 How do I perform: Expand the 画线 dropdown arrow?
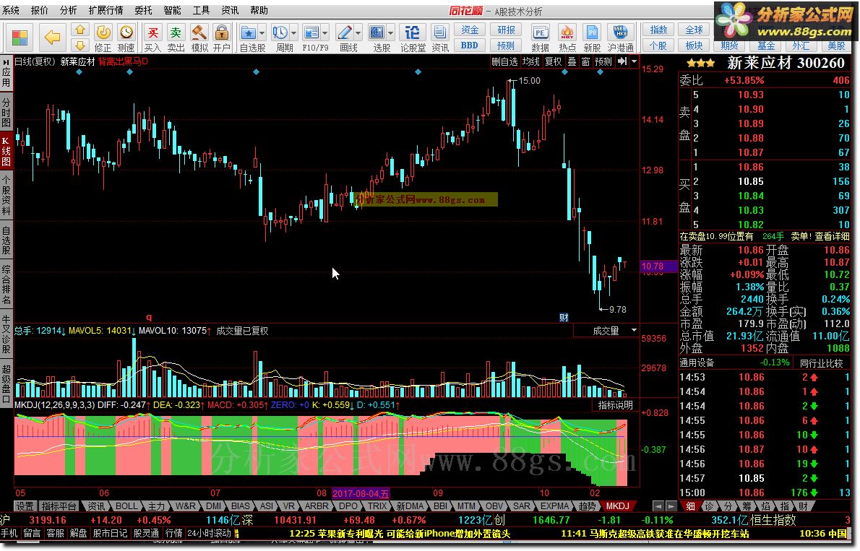click(358, 33)
